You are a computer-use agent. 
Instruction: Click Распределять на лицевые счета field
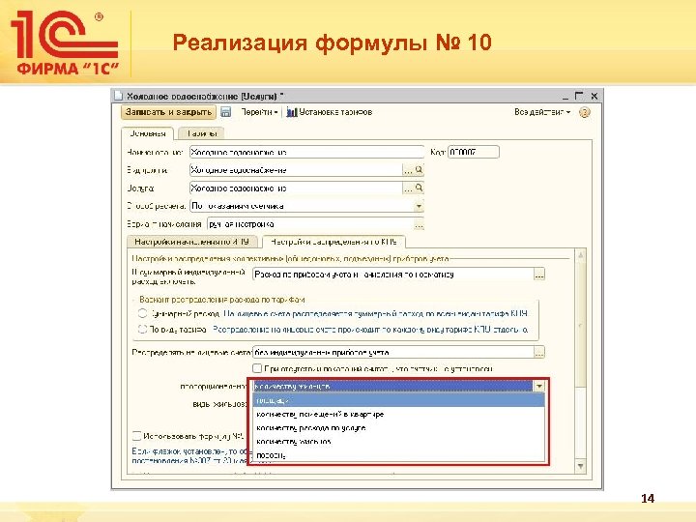coord(392,353)
